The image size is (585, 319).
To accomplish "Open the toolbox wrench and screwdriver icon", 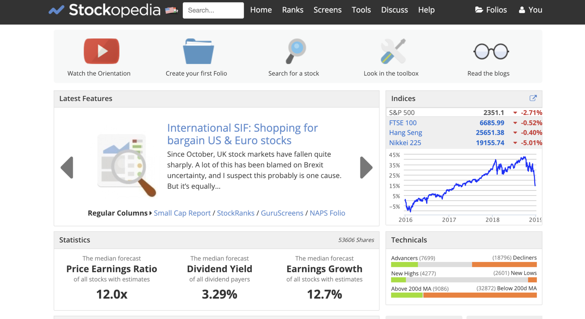I will point(393,51).
